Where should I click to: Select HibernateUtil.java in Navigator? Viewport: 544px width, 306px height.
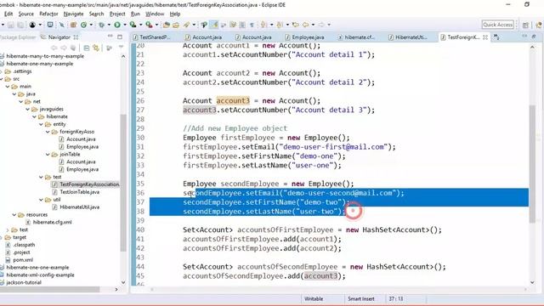(79, 207)
